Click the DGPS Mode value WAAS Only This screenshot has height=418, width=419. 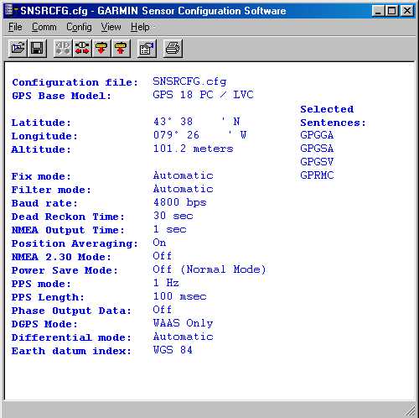[183, 323]
